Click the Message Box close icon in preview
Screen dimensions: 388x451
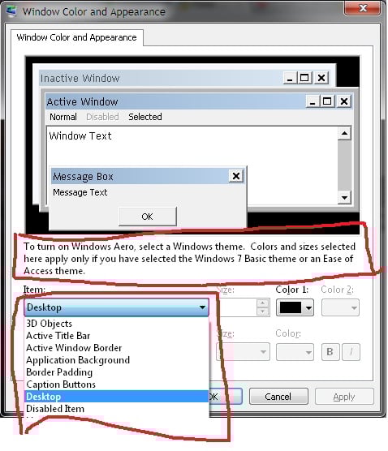(x=236, y=176)
